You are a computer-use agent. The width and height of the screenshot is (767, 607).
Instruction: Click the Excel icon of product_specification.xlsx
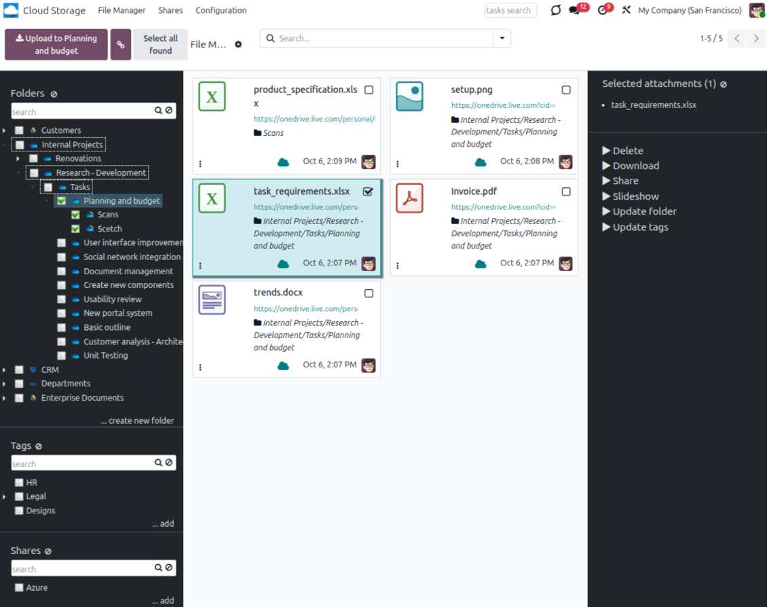[212, 97]
